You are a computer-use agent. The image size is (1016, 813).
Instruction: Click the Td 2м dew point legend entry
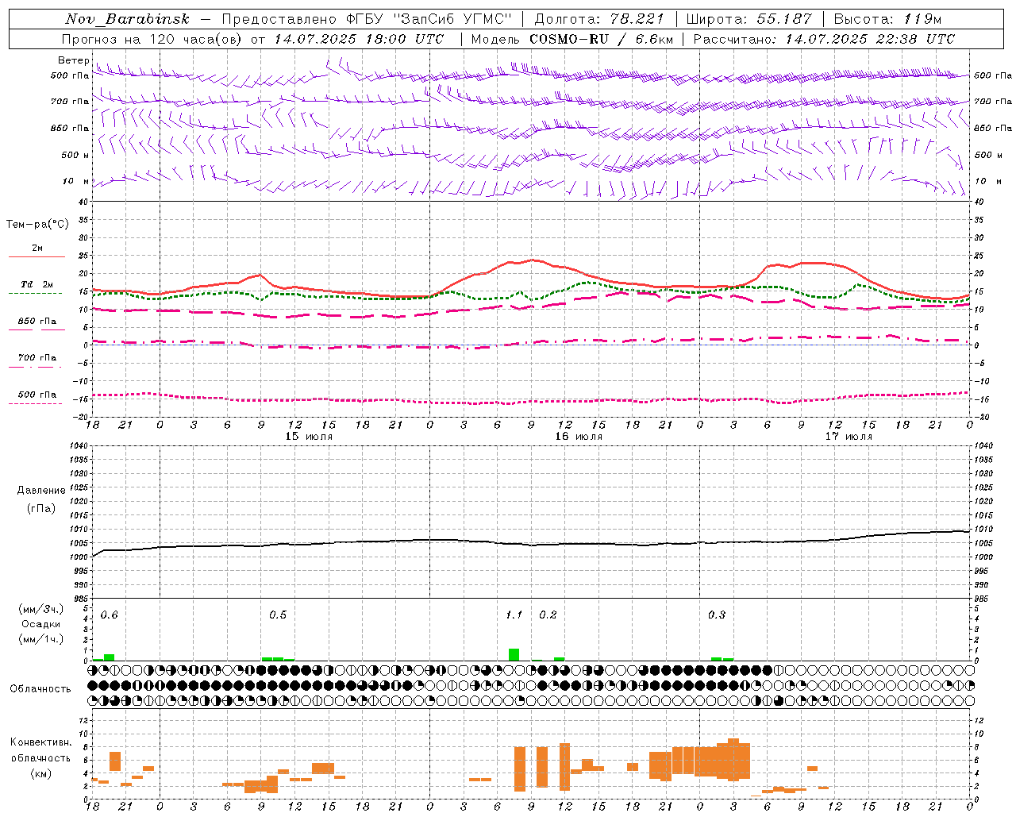point(37,285)
